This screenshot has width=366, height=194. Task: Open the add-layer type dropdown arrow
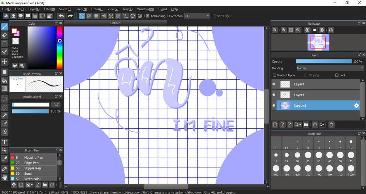point(300,125)
